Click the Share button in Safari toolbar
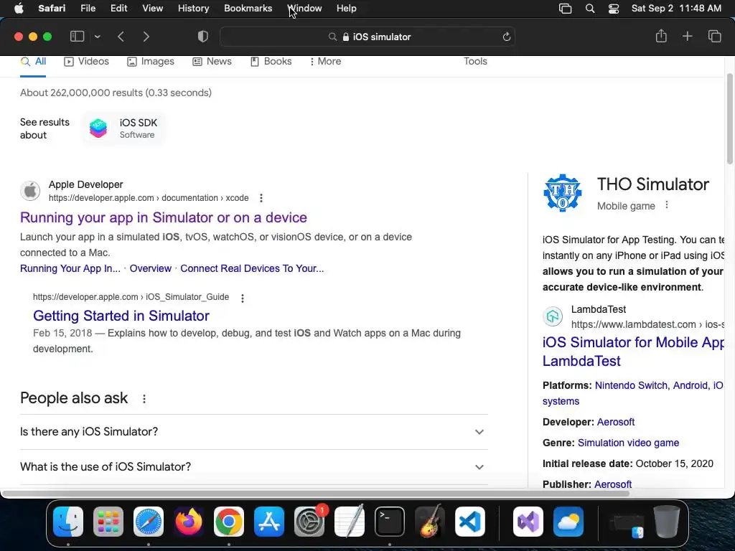The image size is (735, 551). (661, 36)
